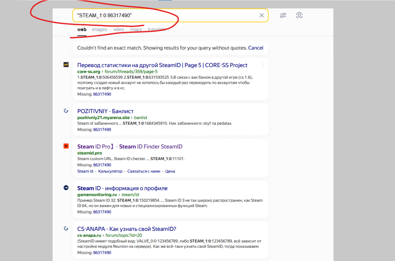Screen dimensions: 395x261
Task: Open banlist path link
Action: [141, 118]
